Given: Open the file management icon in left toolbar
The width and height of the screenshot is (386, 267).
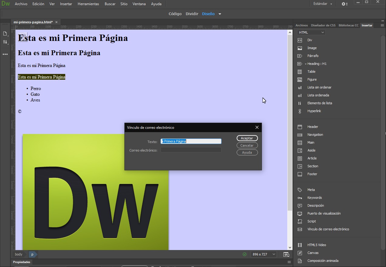Looking at the screenshot, I should (5, 34).
